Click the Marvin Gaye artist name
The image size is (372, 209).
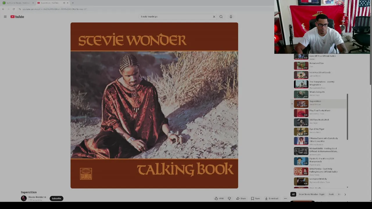[x=314, y=95]
